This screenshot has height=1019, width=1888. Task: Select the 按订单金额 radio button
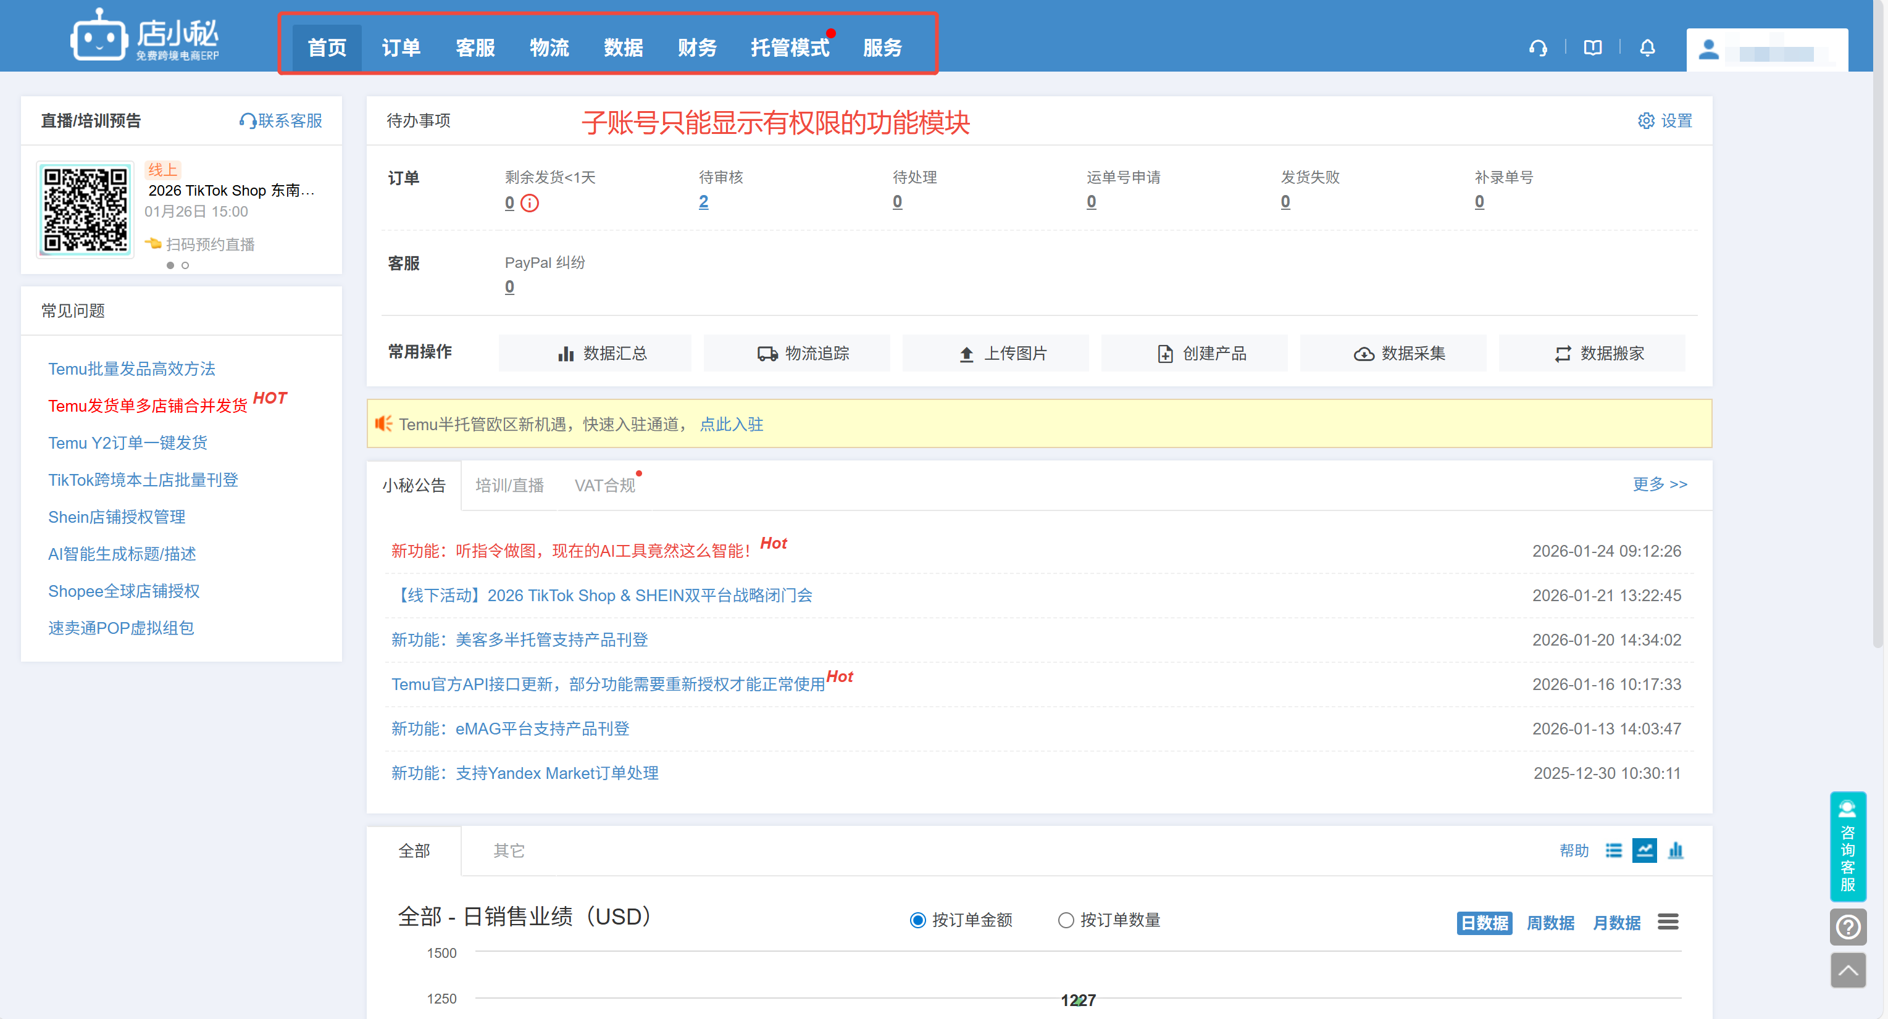coord(917,920)
